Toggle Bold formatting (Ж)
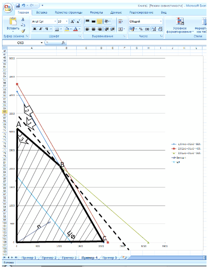Viewport: 208px width, 269px height. tap(35, 29)
